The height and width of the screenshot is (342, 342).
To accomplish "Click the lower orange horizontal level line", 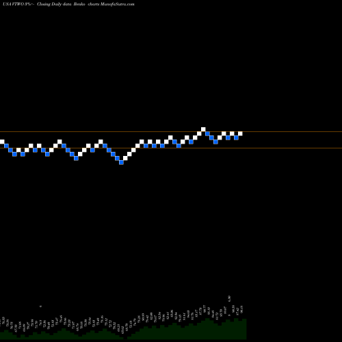I will [171, 148].
